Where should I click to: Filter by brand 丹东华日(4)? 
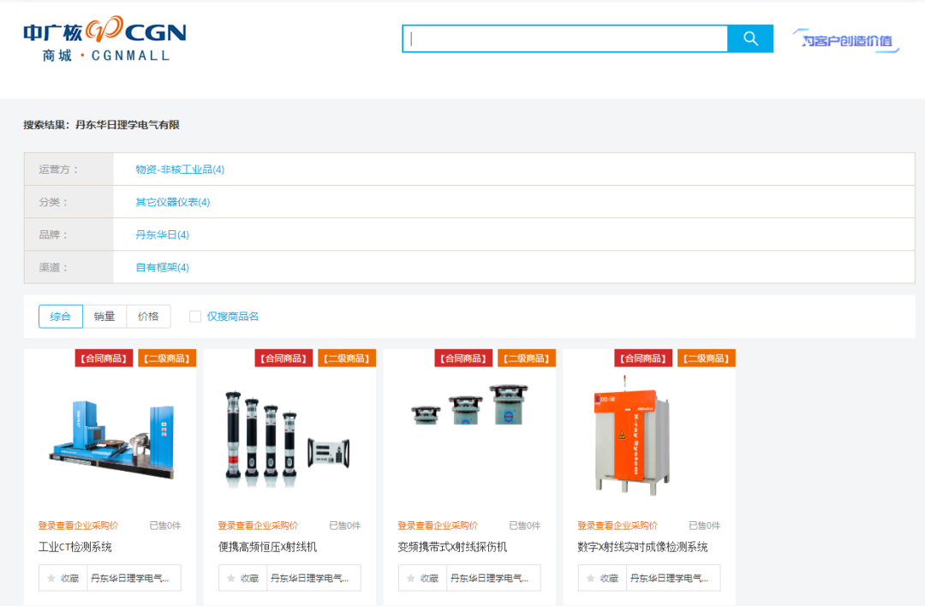point(162,235)
